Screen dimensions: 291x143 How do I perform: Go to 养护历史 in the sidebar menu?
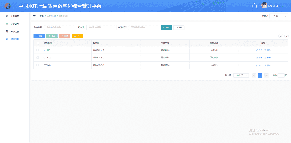point(15,31)
